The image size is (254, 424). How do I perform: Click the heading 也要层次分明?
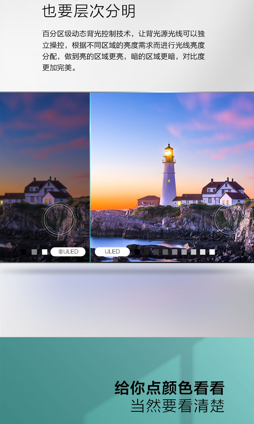89,11
